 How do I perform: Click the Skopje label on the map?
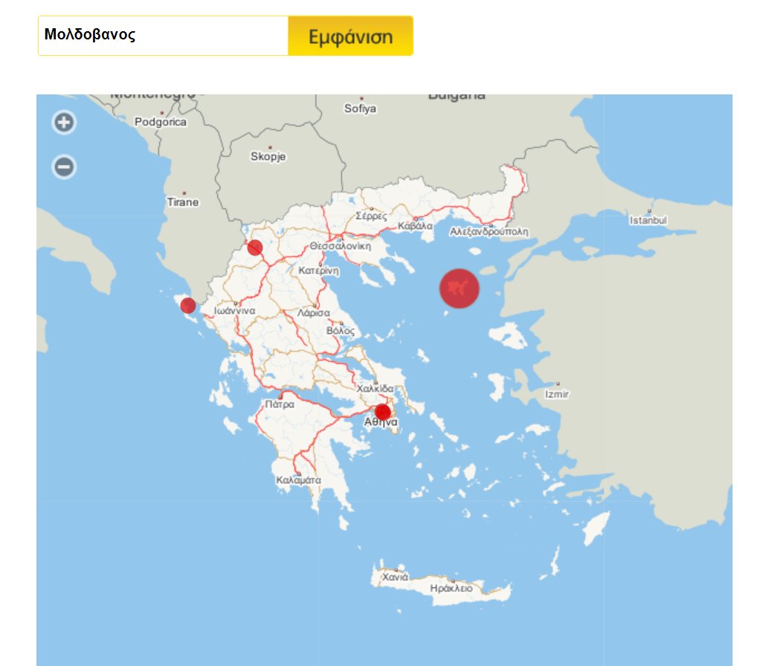click(268, 156)
